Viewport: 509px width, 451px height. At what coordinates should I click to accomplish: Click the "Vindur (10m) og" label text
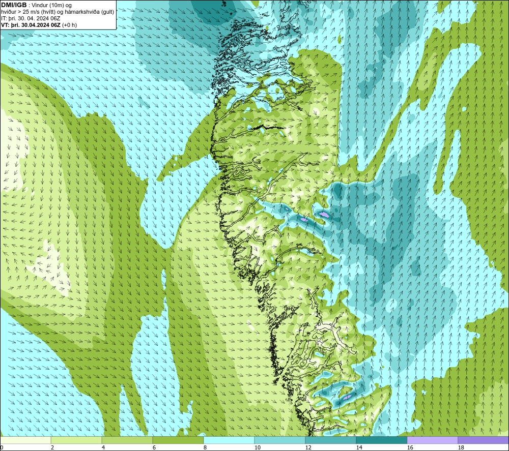coord(51,5)
